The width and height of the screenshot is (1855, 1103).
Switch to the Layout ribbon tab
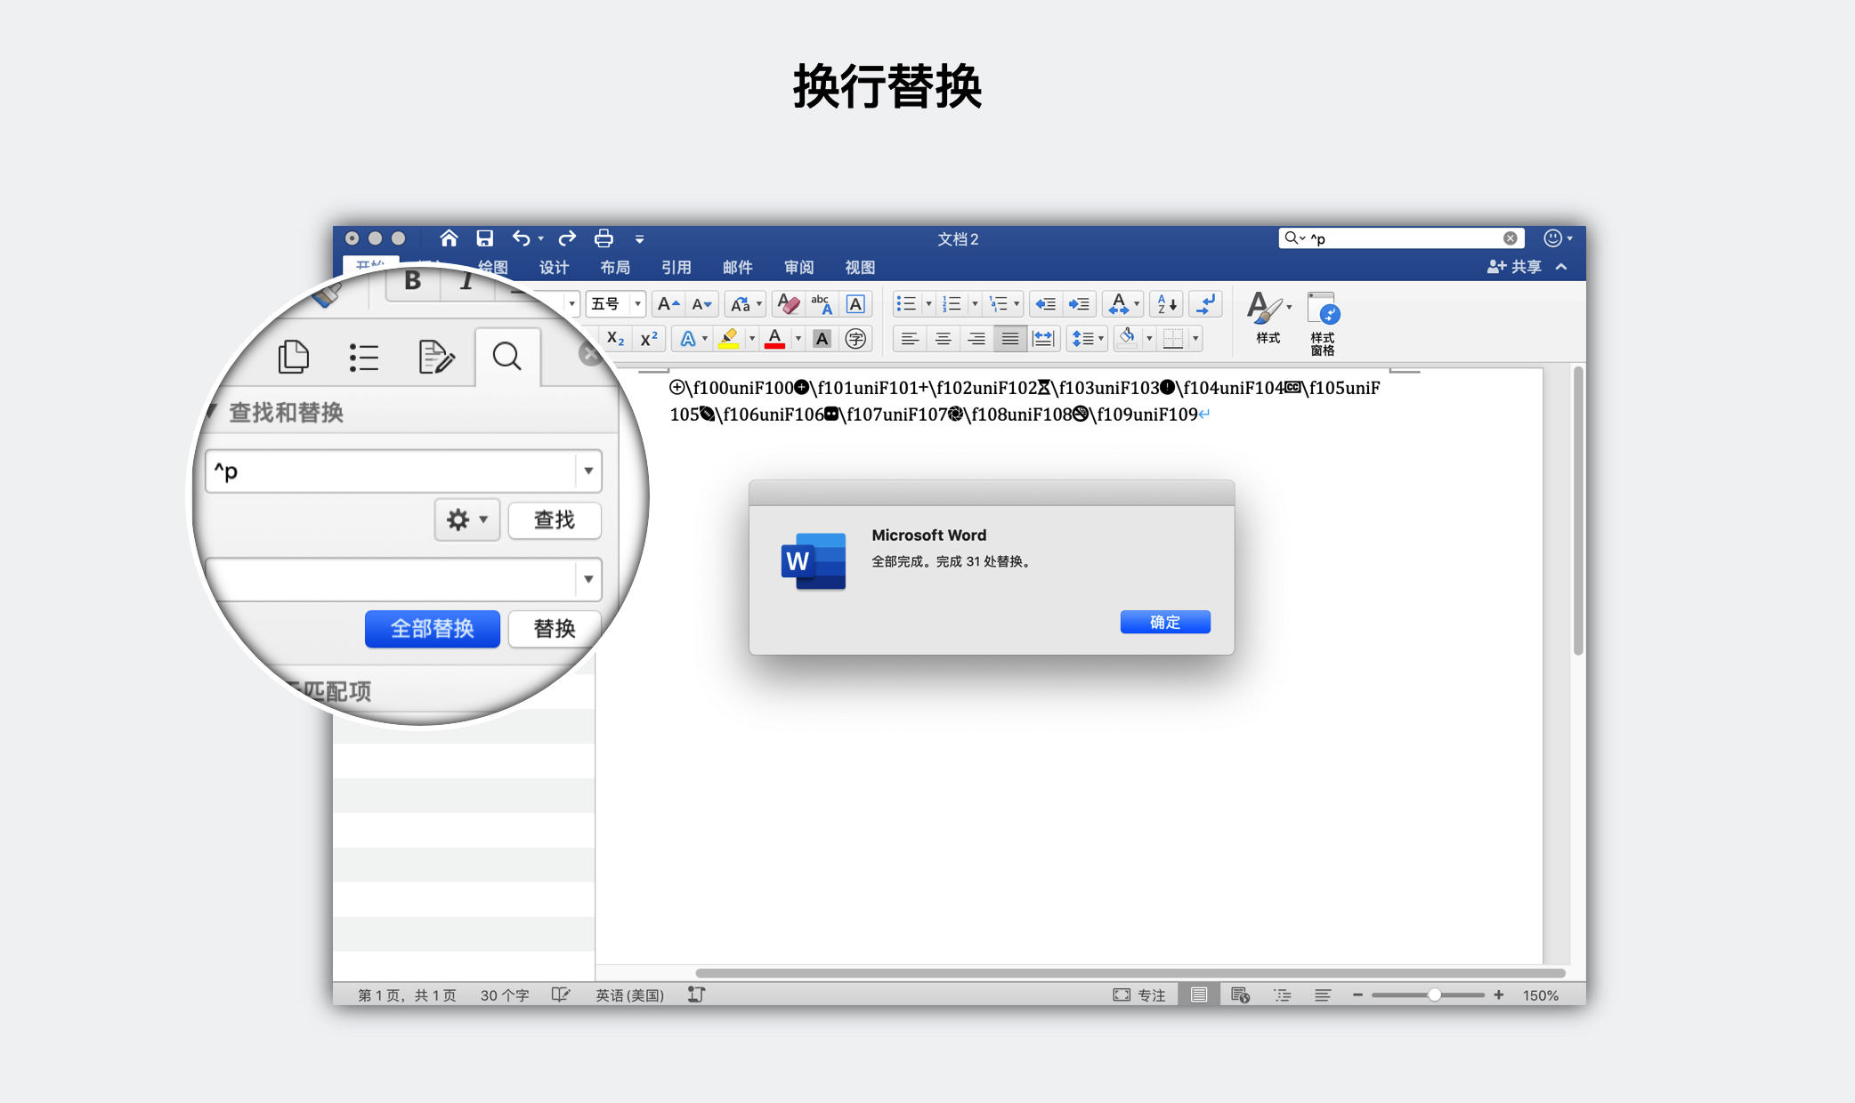click(x=614, y=267)
